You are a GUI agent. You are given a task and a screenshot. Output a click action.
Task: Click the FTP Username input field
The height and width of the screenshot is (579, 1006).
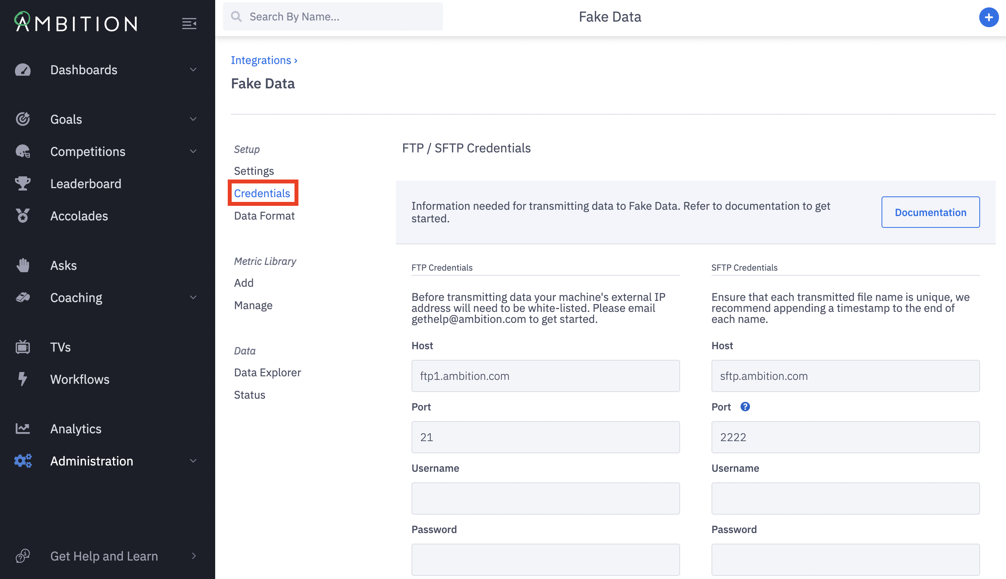point(545,498)
